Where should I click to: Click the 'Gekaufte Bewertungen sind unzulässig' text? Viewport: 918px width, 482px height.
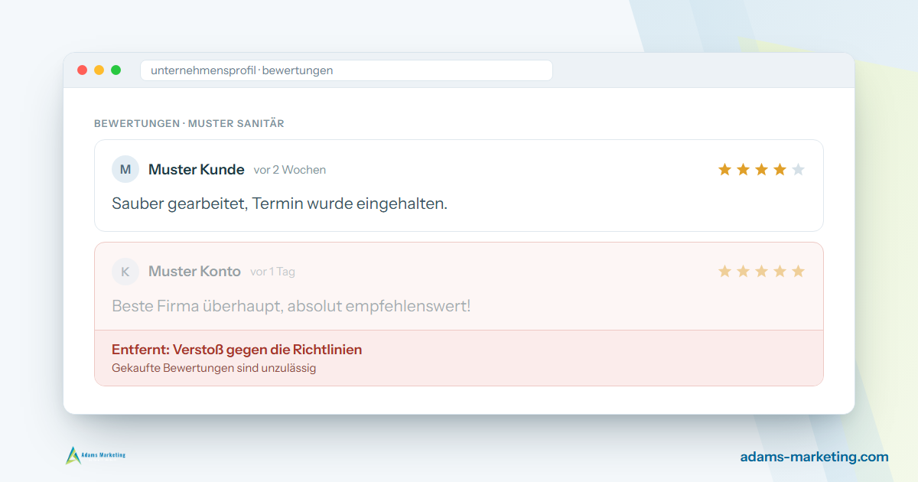214,368
